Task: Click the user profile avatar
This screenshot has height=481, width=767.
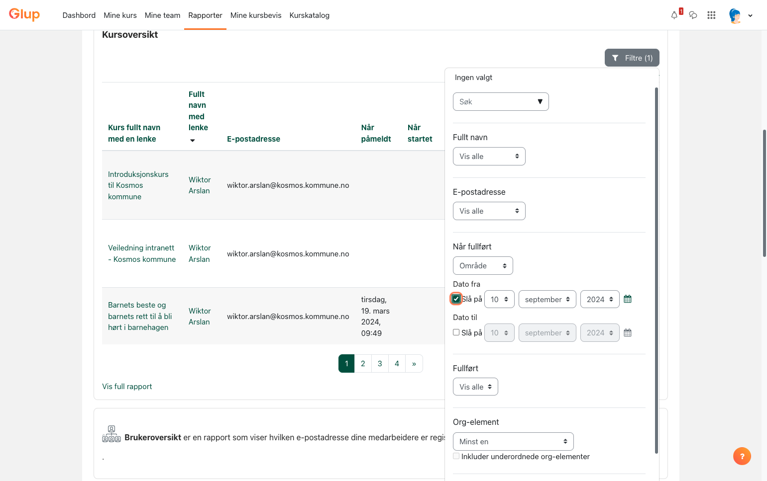Action: [x=735, y=15]
